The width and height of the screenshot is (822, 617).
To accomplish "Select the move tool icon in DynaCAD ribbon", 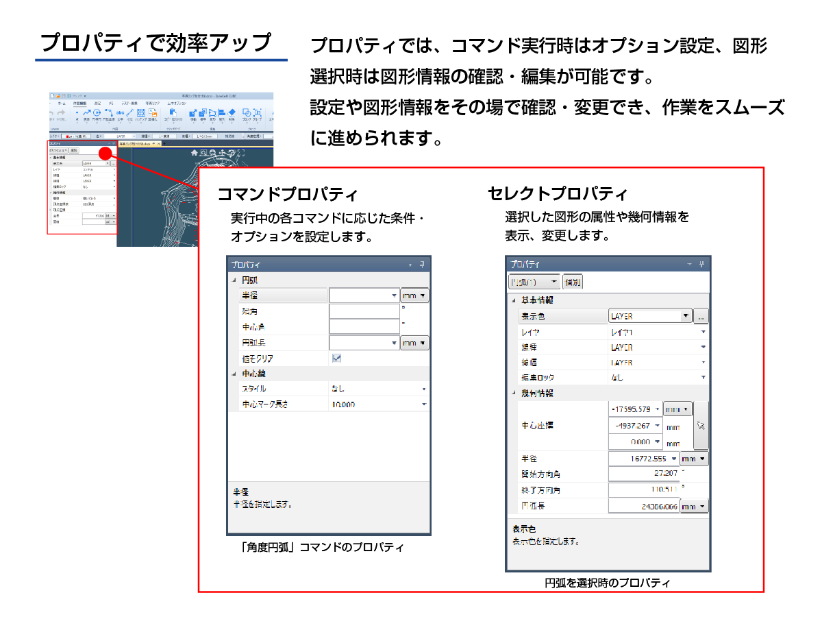I will pos(193,112).
